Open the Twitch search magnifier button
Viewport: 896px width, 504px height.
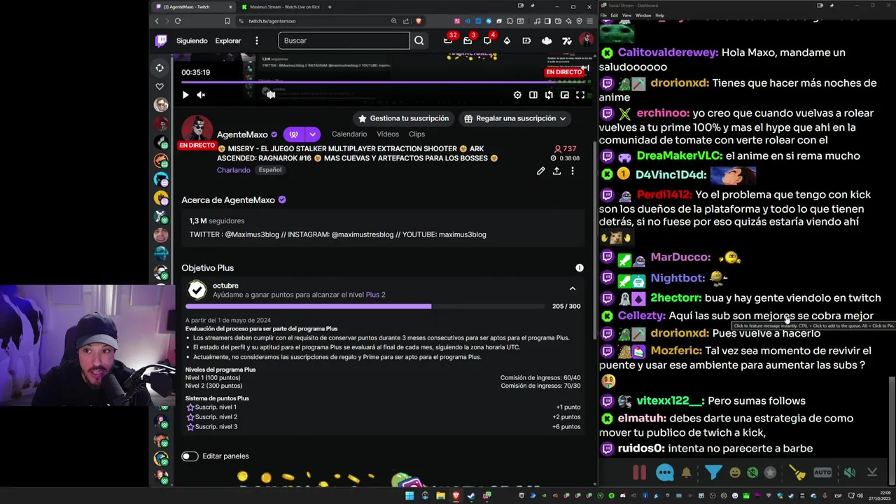(419, 41)
